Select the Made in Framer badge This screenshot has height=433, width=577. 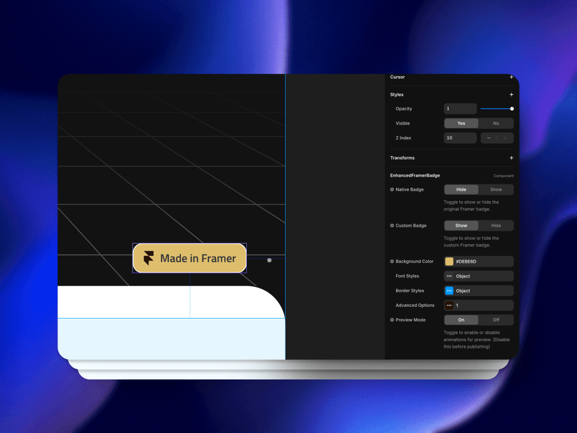click(189, 258)
